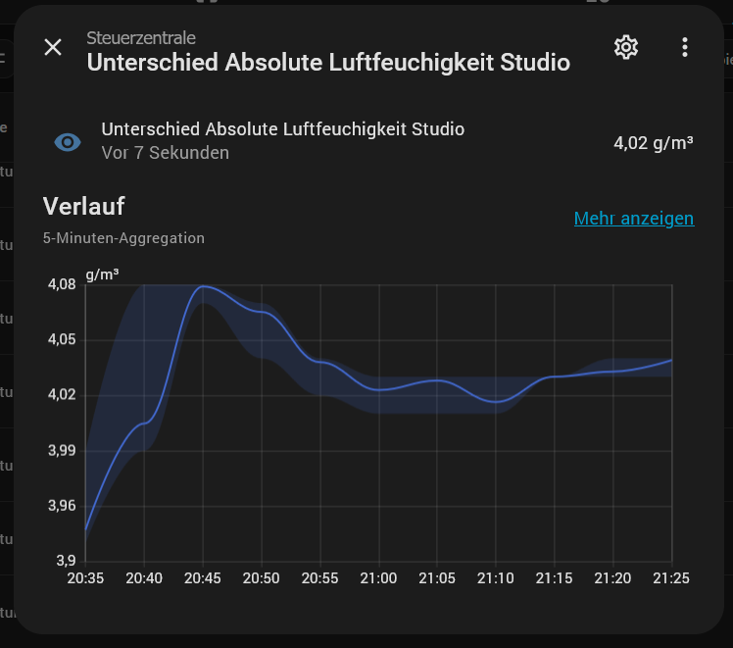The width and height of the screenshot is (733, 648).
Task: Click the g/m³ unit label above chart
Action: [x=102, y=274]
